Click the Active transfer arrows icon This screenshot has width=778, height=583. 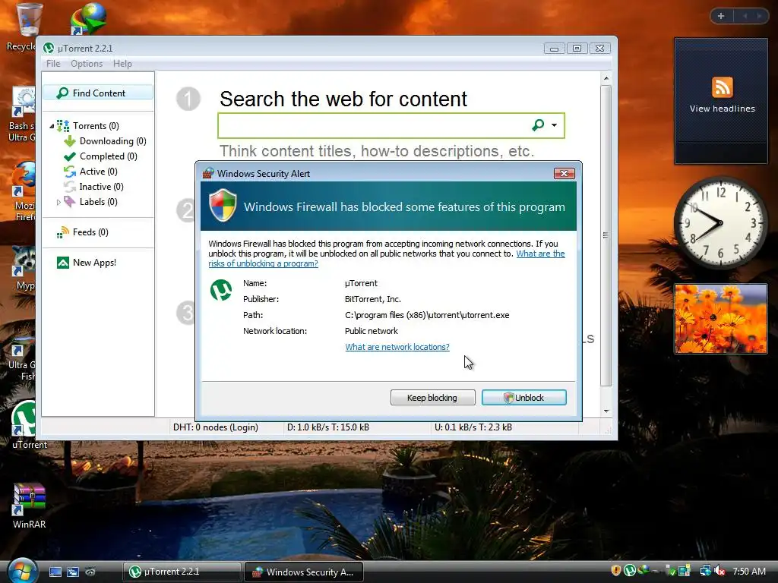[x=69, y=172]
